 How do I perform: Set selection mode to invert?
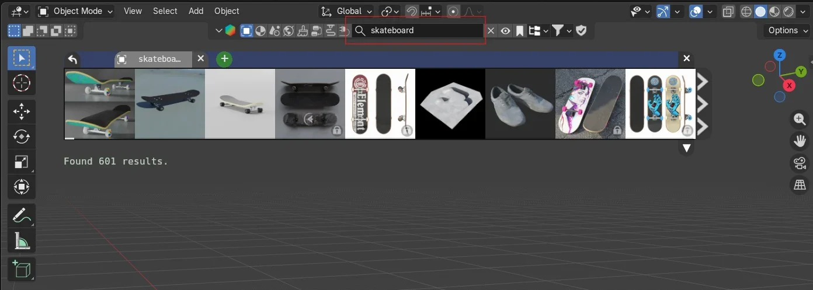click(56, 30)
